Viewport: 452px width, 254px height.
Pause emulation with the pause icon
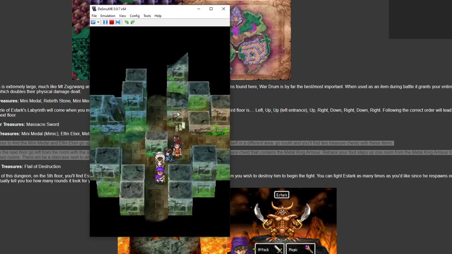coord(105,22)
